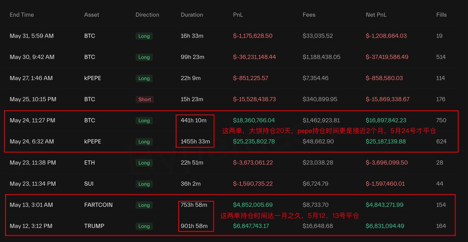The width and height of the screenshot is (468, 242).
Task: Click the 901h 58m duration value
Action: [194, 226]
